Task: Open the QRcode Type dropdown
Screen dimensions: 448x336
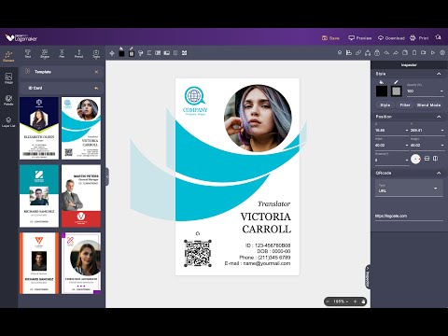Action: 409,189
